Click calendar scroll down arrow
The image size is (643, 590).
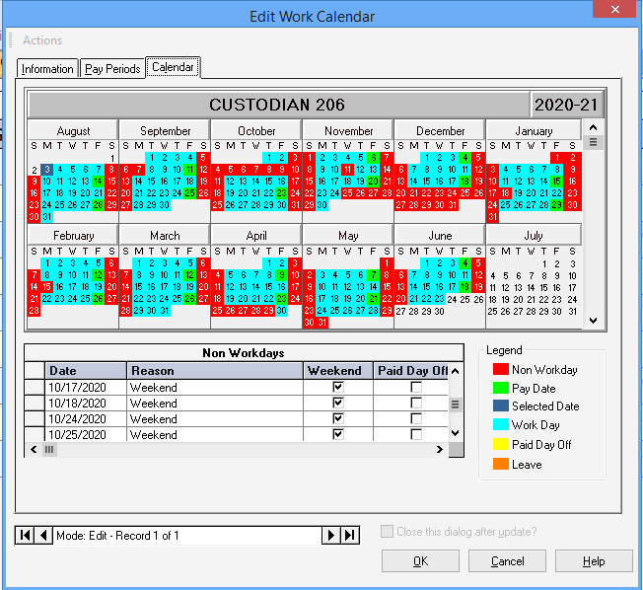(x=593, y=320)
